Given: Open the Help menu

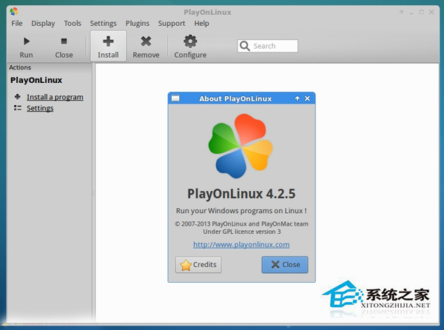Looking at the screenshot, I should point(201,23).
